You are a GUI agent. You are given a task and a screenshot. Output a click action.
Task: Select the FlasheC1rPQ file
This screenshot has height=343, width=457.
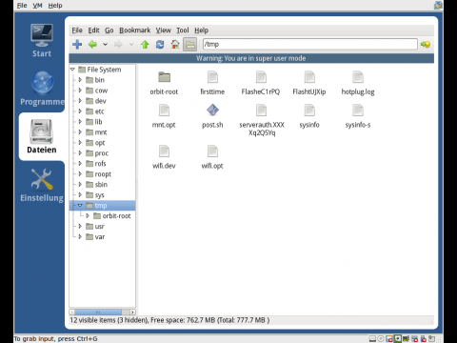point(261,83)
